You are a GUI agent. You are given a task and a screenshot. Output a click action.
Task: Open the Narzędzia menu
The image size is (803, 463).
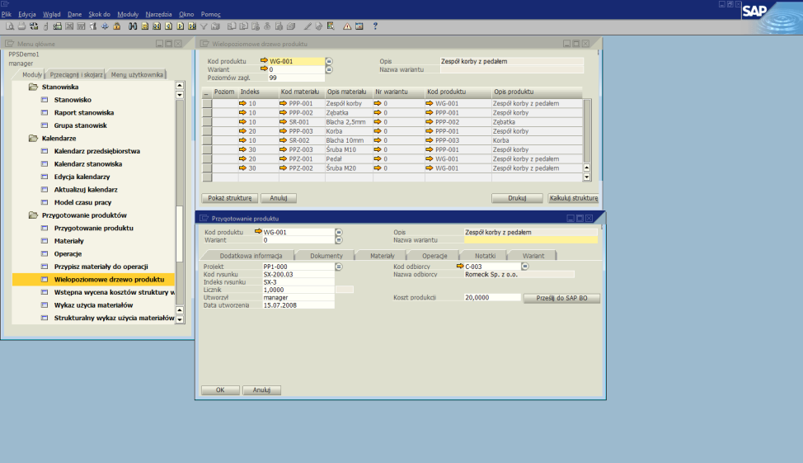point(159,14)
